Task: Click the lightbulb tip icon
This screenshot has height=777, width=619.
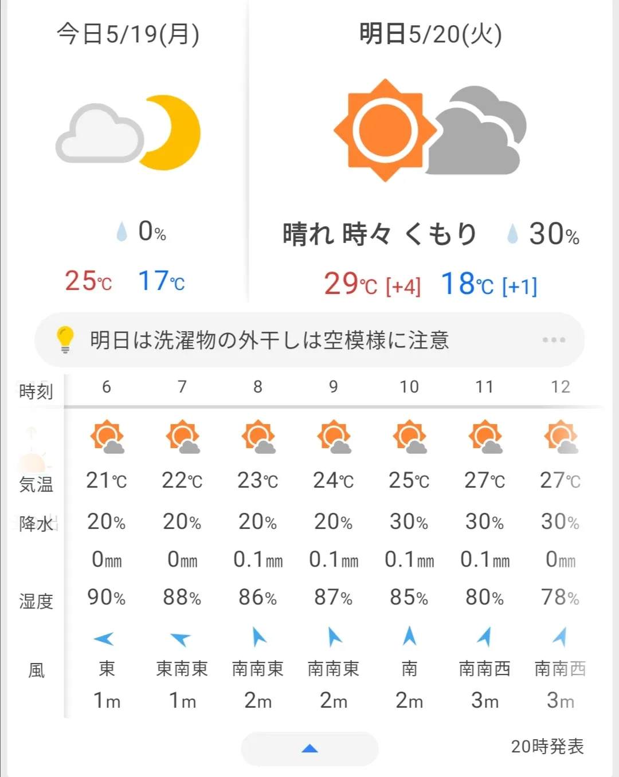Action: 65,339
